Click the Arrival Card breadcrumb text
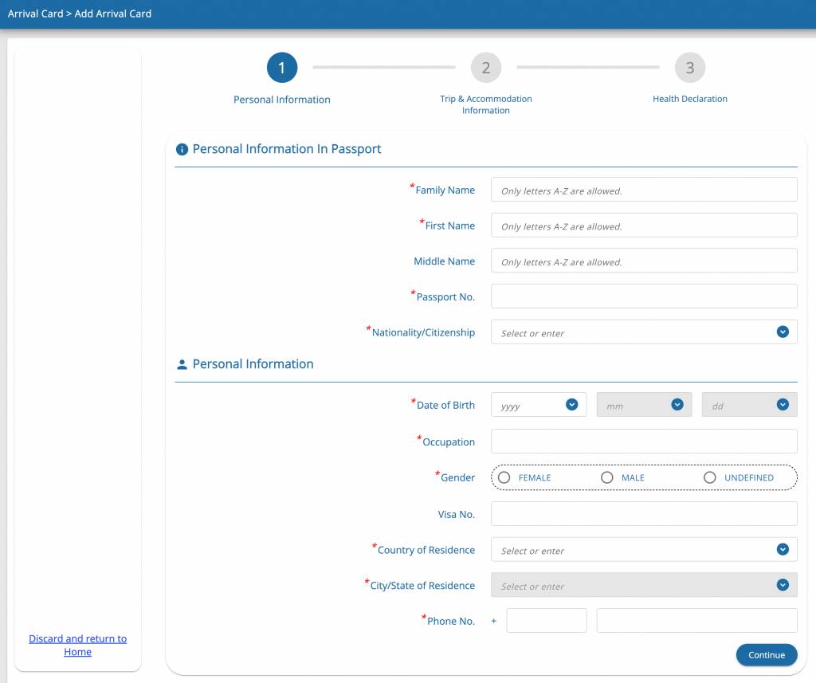The width and height of the screenshot is (816, 683). tap(35, 14)
